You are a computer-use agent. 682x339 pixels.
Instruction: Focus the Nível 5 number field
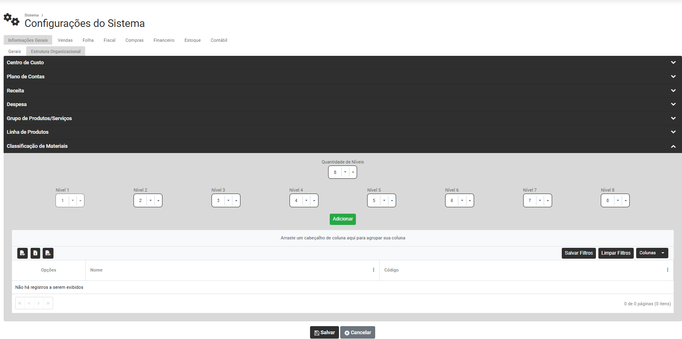(x=374, y=200)
